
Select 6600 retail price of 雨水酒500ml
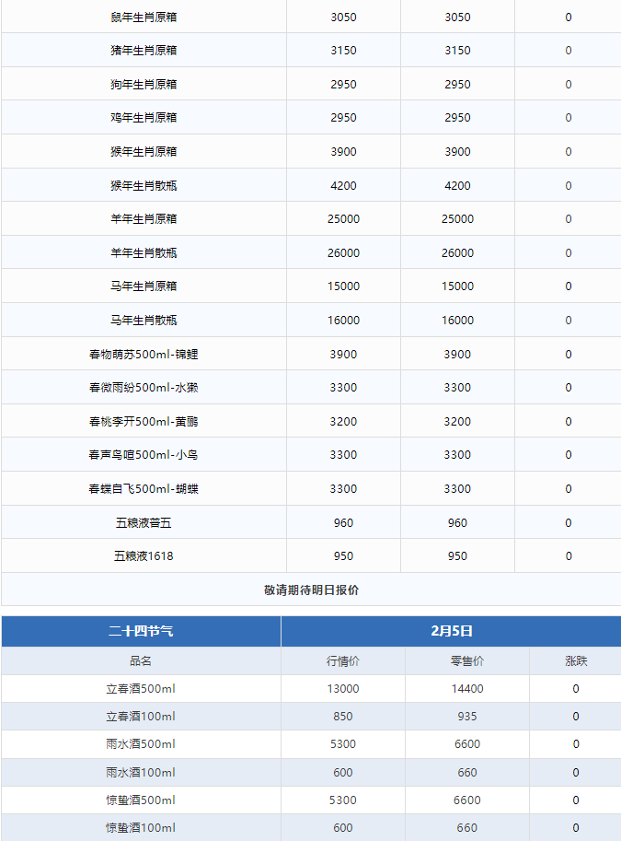point(467,744)
